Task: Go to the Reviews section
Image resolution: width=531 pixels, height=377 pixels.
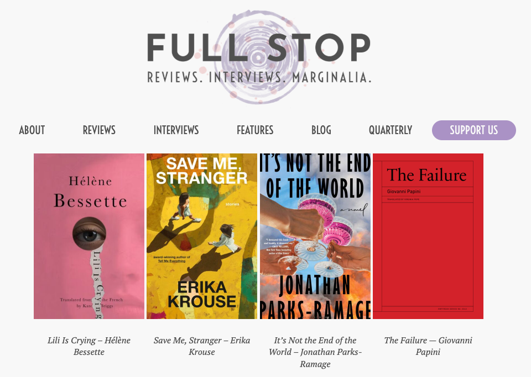Action: (x=99, y=130)
